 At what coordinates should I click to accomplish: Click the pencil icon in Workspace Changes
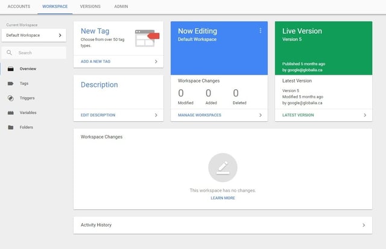click(223, 168)
